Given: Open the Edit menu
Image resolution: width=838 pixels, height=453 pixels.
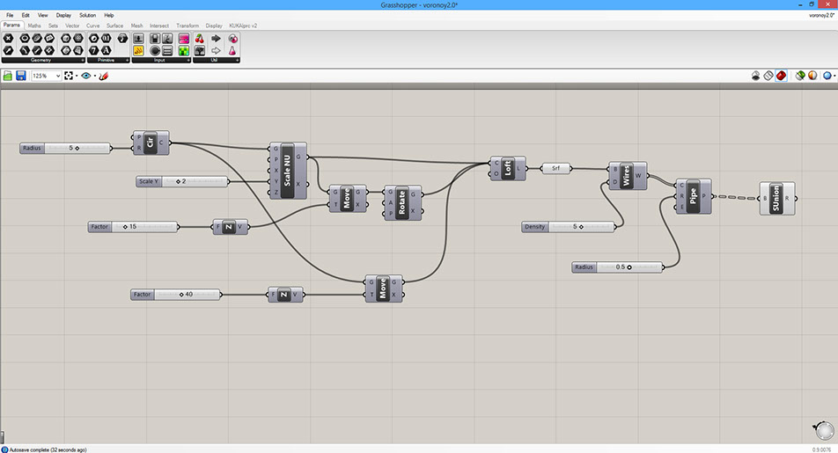Looking at the screenshot, I should [26, 16].
